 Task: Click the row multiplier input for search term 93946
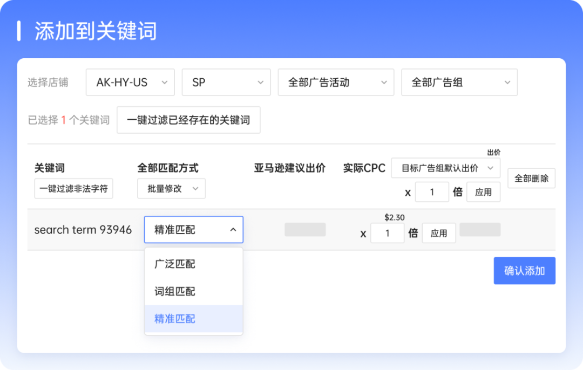387,232
